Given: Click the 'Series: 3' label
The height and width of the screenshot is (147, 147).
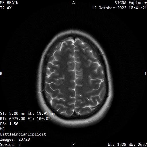Looking at the screenshot, I should pyautogui.click(x=10, y=144).
